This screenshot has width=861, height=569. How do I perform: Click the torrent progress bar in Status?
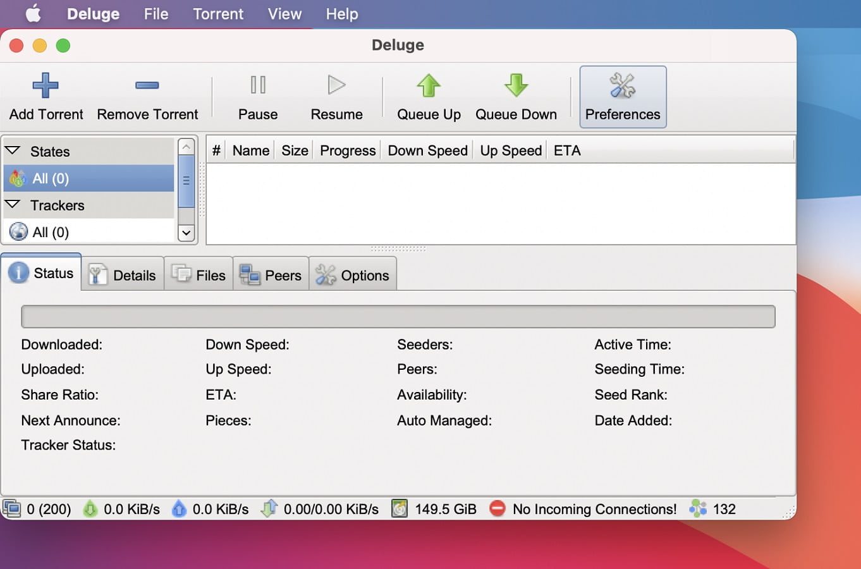tap(398, 317)
